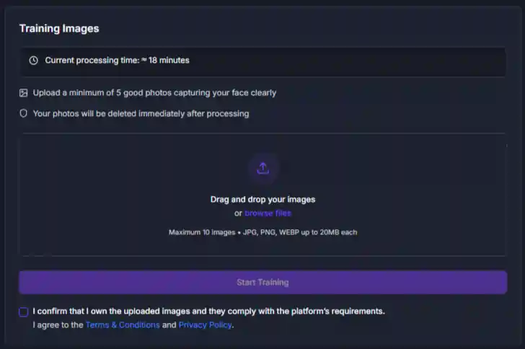Select the 'Drag and drop your images' text

(262, 200)
